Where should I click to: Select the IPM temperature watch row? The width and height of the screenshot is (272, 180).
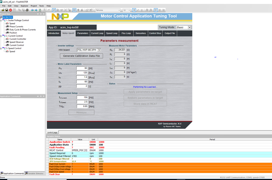coord(159,161)
